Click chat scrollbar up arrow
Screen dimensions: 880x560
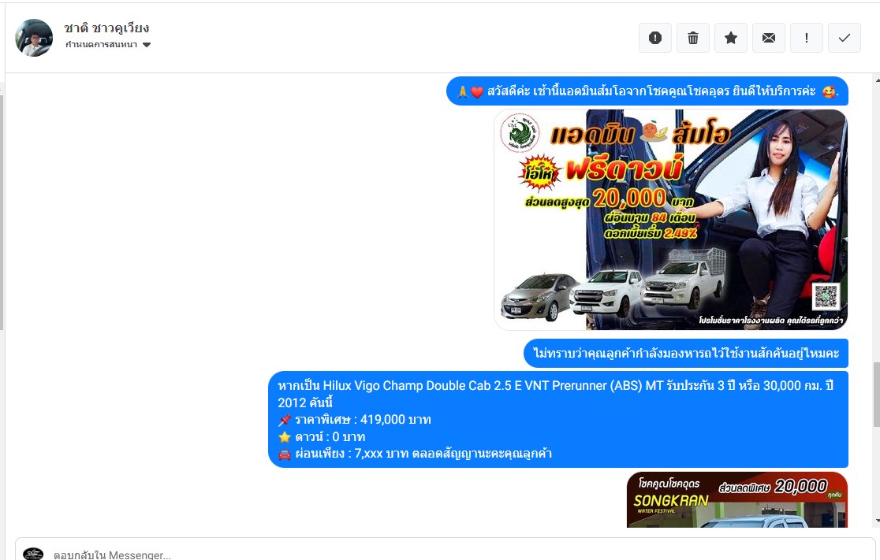tap(876, 80)
